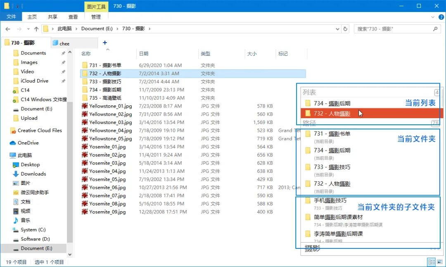Screen dimensions: 446x267
Task: Click the 音乐 music note icon
Action: pyautogui.click(x=16, y=220)
